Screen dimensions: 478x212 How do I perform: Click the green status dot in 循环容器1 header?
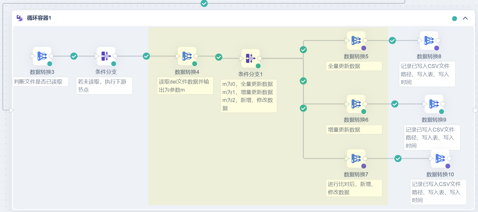coord(454,18)
